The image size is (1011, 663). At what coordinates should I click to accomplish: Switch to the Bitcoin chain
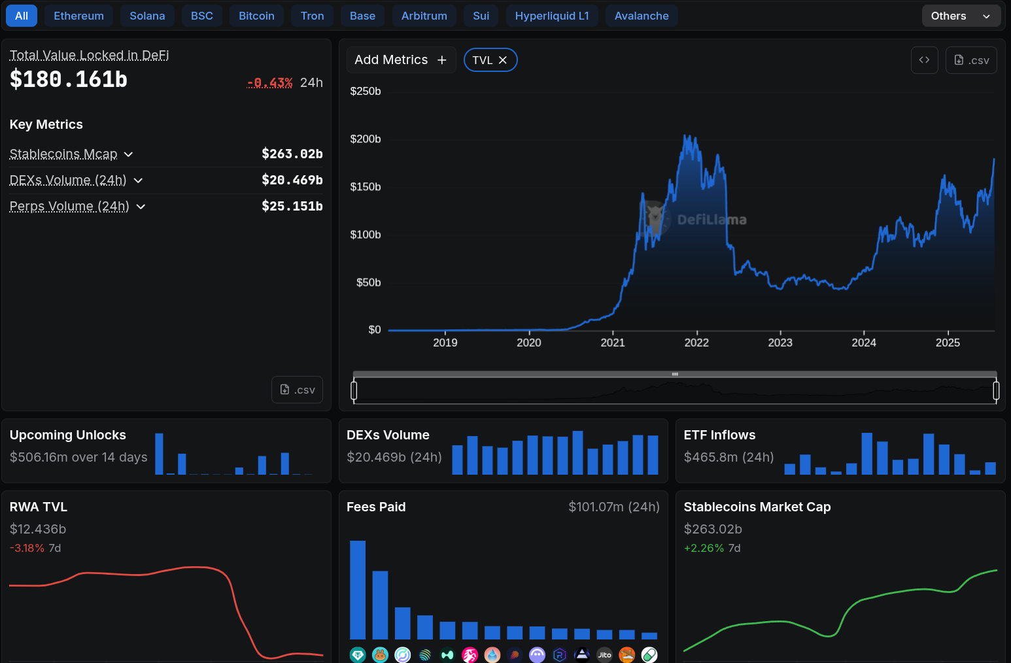click(x=256, y=16)
